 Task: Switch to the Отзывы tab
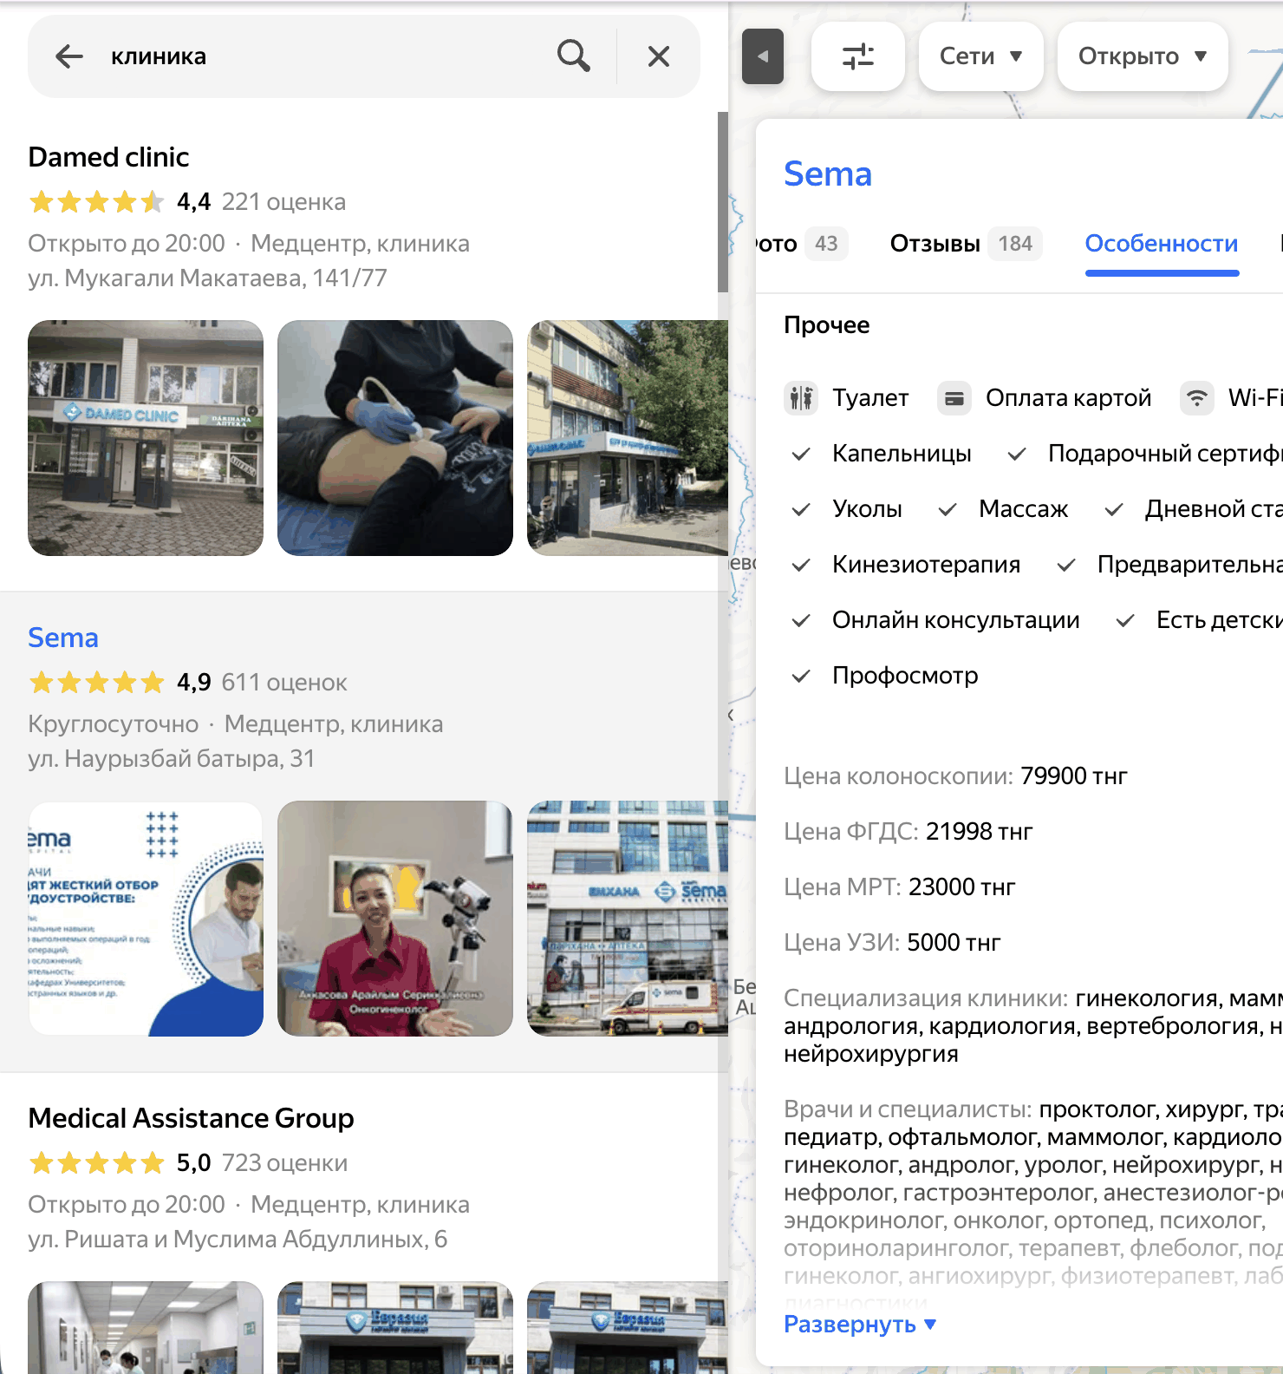(966, 244)
